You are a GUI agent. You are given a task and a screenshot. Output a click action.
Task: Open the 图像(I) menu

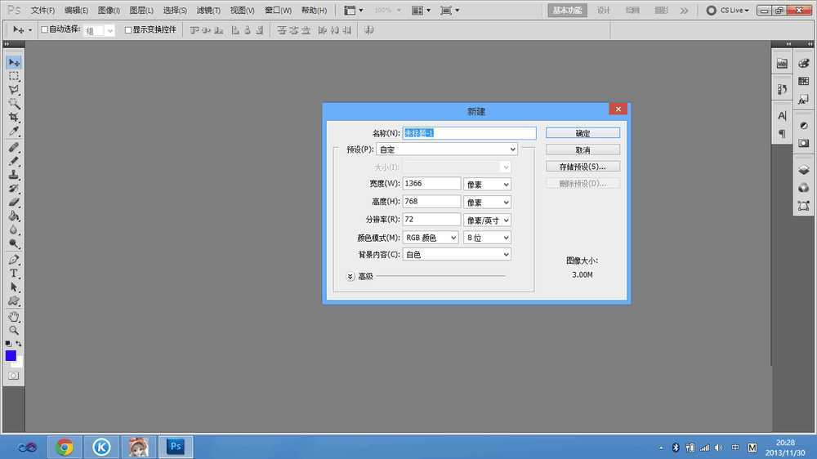pyautogui.click(x=109, y=11)
